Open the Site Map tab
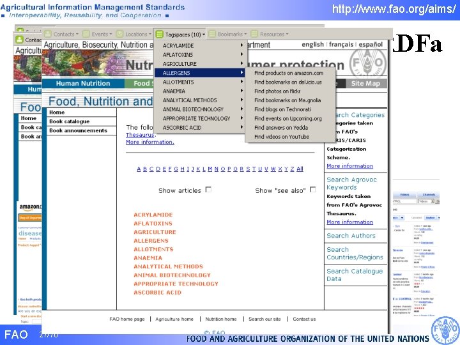The height and width of the screenshot is (345, 460). point(366,83)
